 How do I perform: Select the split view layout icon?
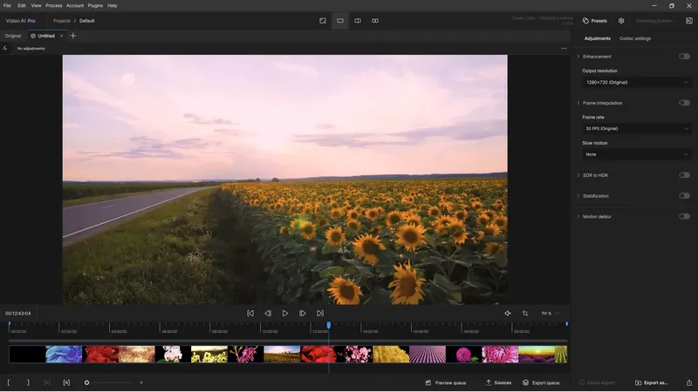(x=358, y=20)
